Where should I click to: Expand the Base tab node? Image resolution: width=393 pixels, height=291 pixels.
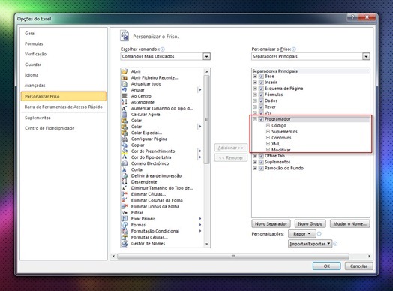[255, 76]
